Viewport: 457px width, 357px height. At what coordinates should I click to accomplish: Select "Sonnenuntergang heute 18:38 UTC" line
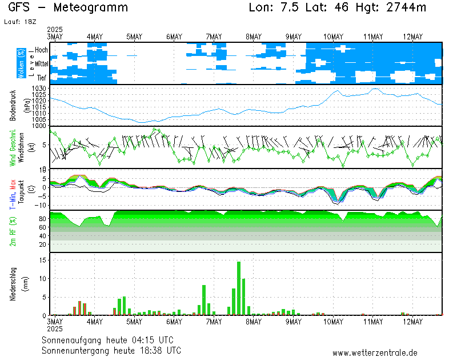coord(111,350)
